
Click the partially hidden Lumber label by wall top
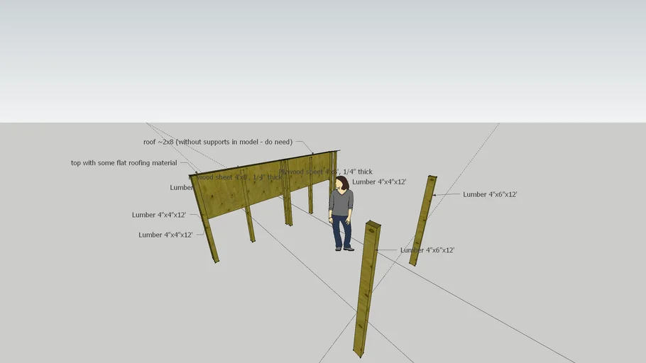coord(181,188)
